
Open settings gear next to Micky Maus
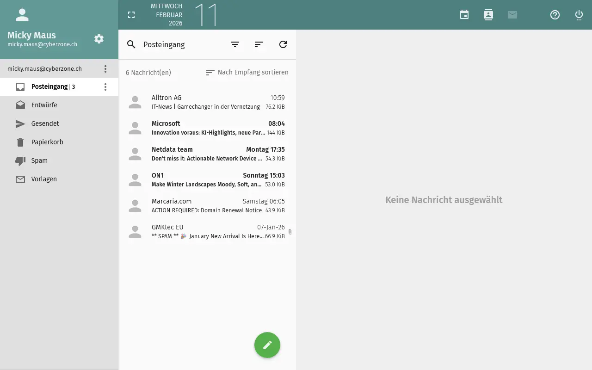(99, 39)
